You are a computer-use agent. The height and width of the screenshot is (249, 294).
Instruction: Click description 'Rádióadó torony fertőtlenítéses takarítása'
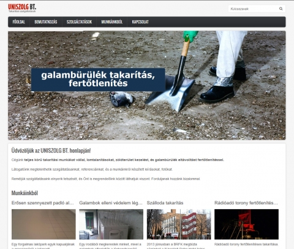coord(246,244)
